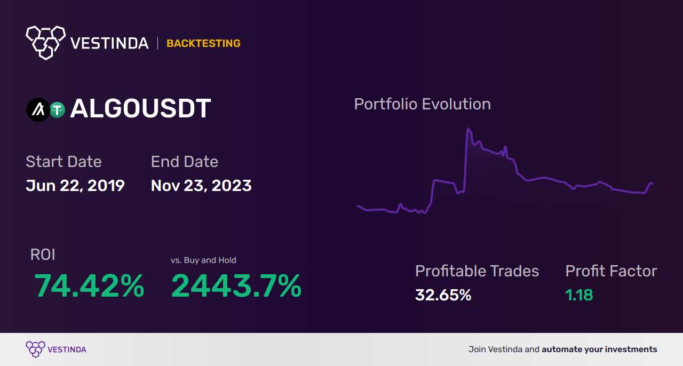Click the small purple Vestinda footer logo
This screenshot has height=366, width=683.
35,349
